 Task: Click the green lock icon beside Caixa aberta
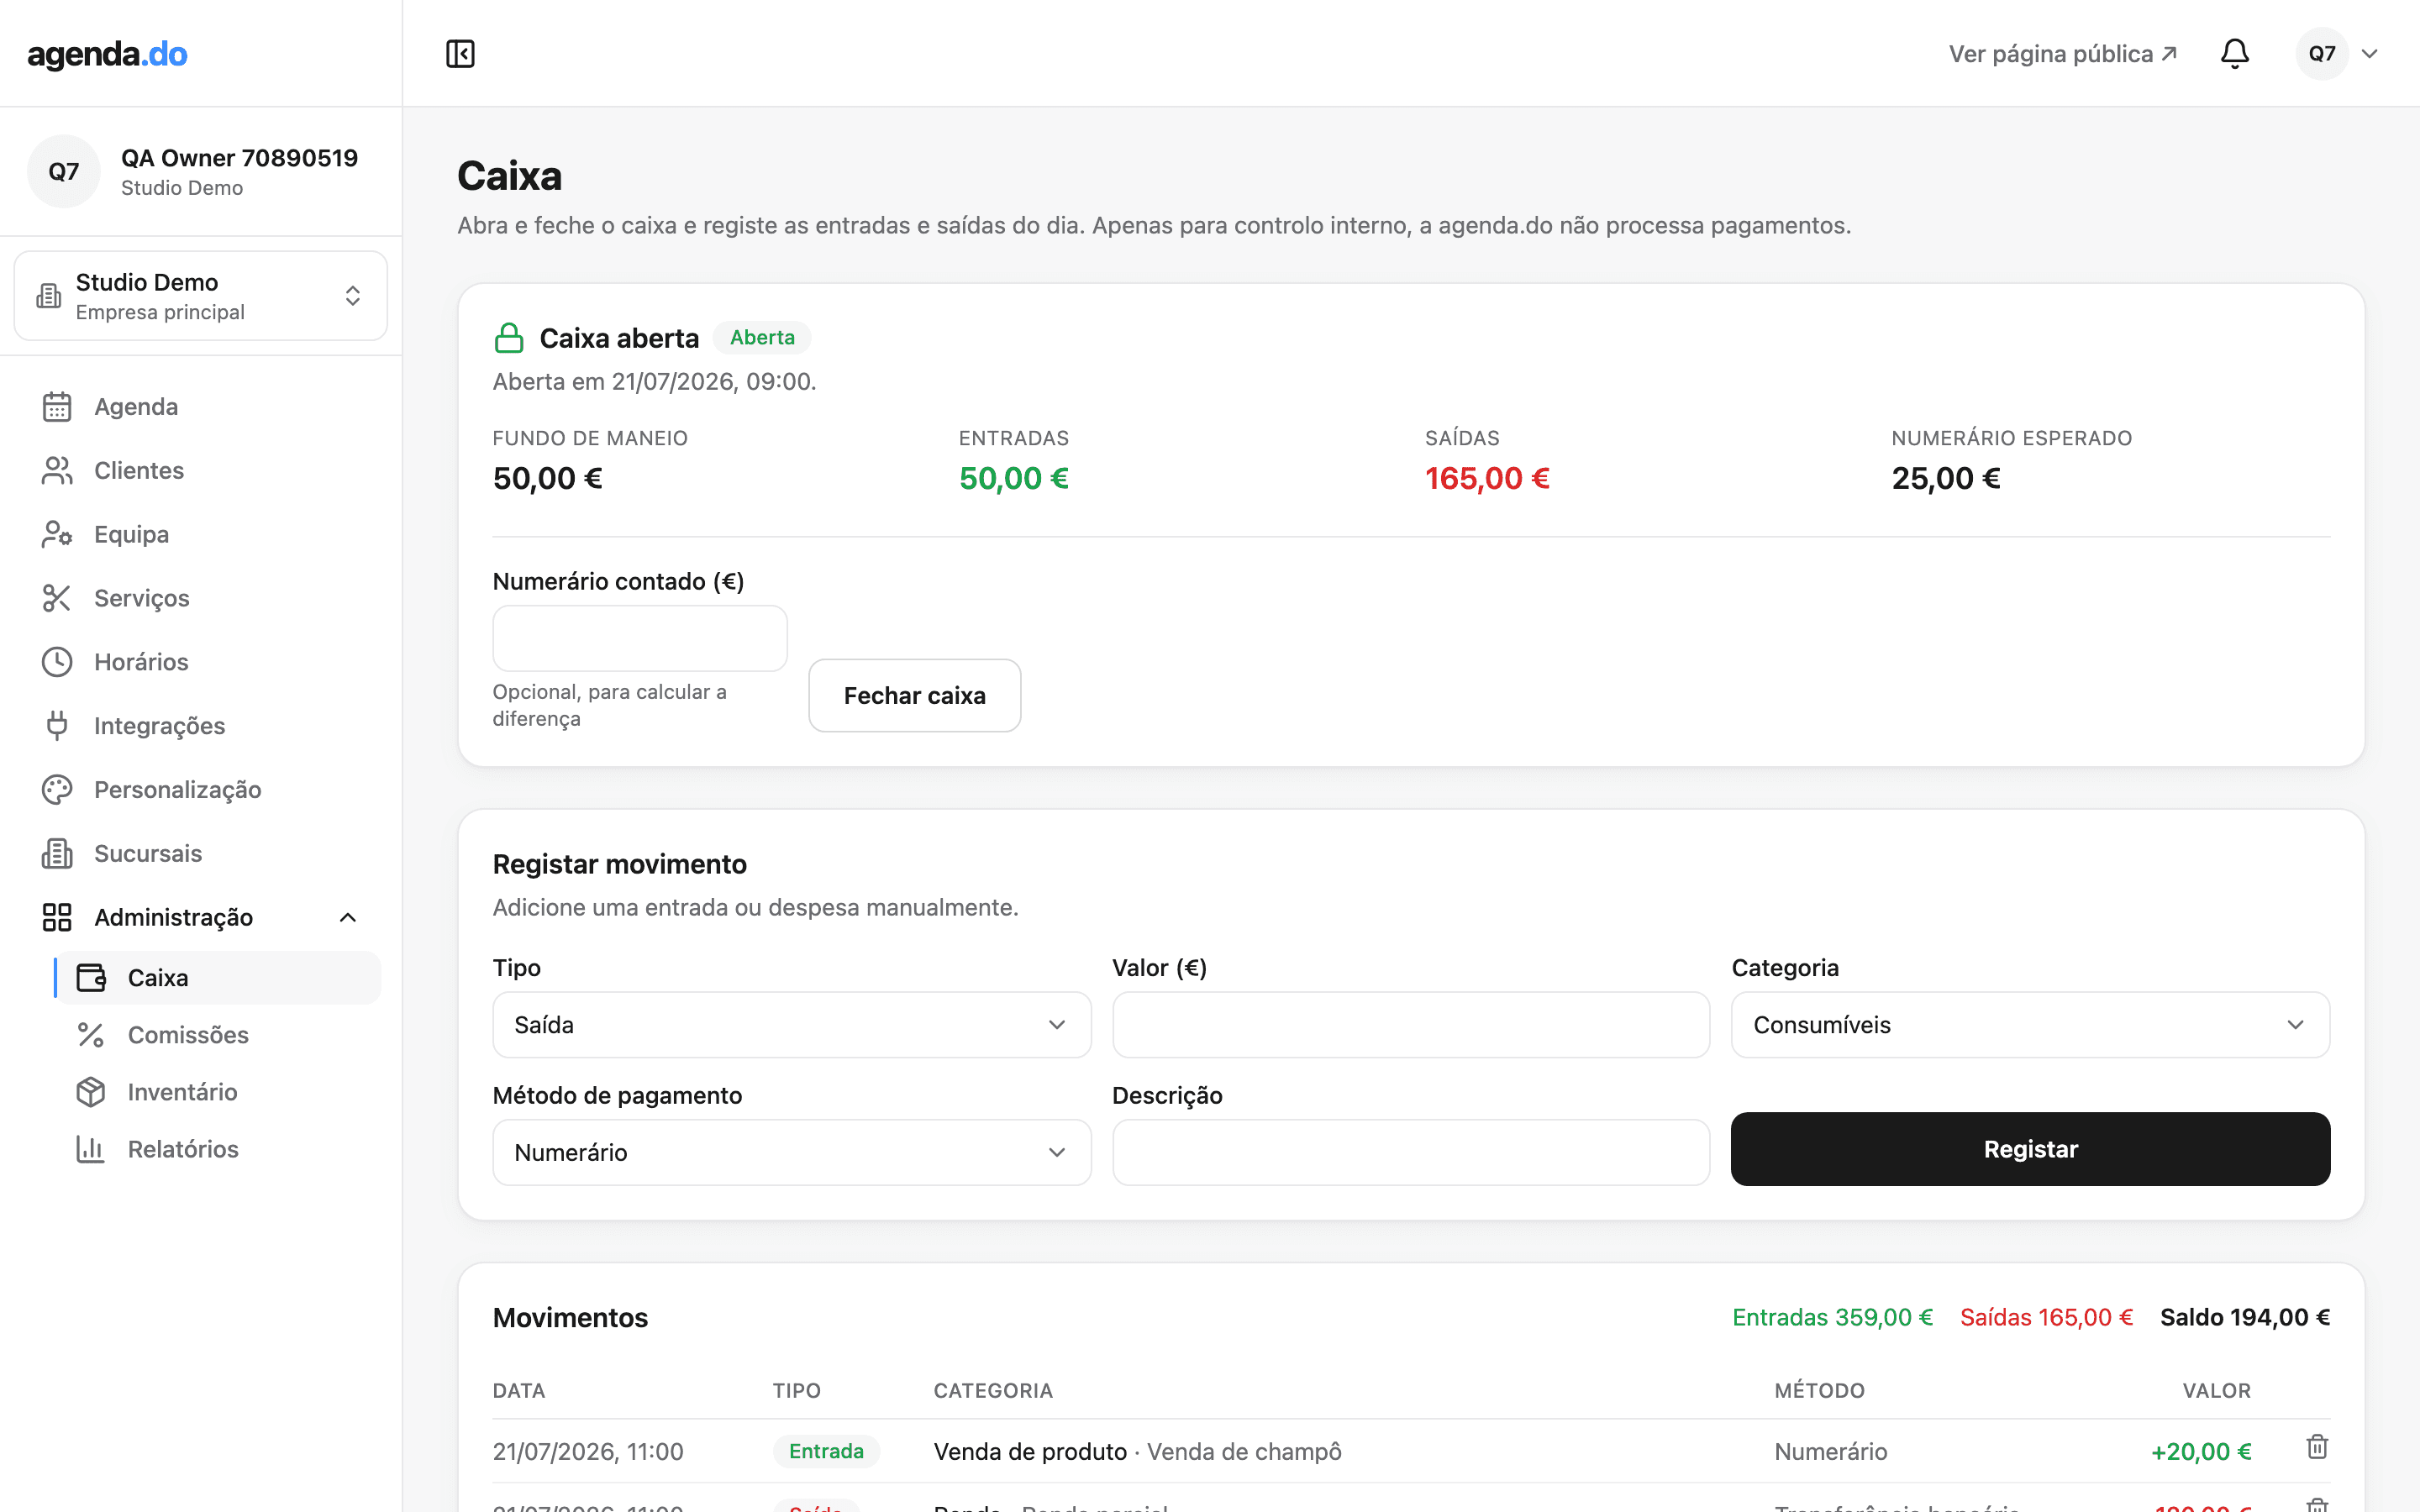pos(509,338)
